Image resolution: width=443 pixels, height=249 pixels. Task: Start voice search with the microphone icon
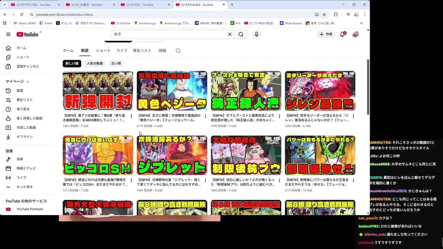tap(256, 34)
